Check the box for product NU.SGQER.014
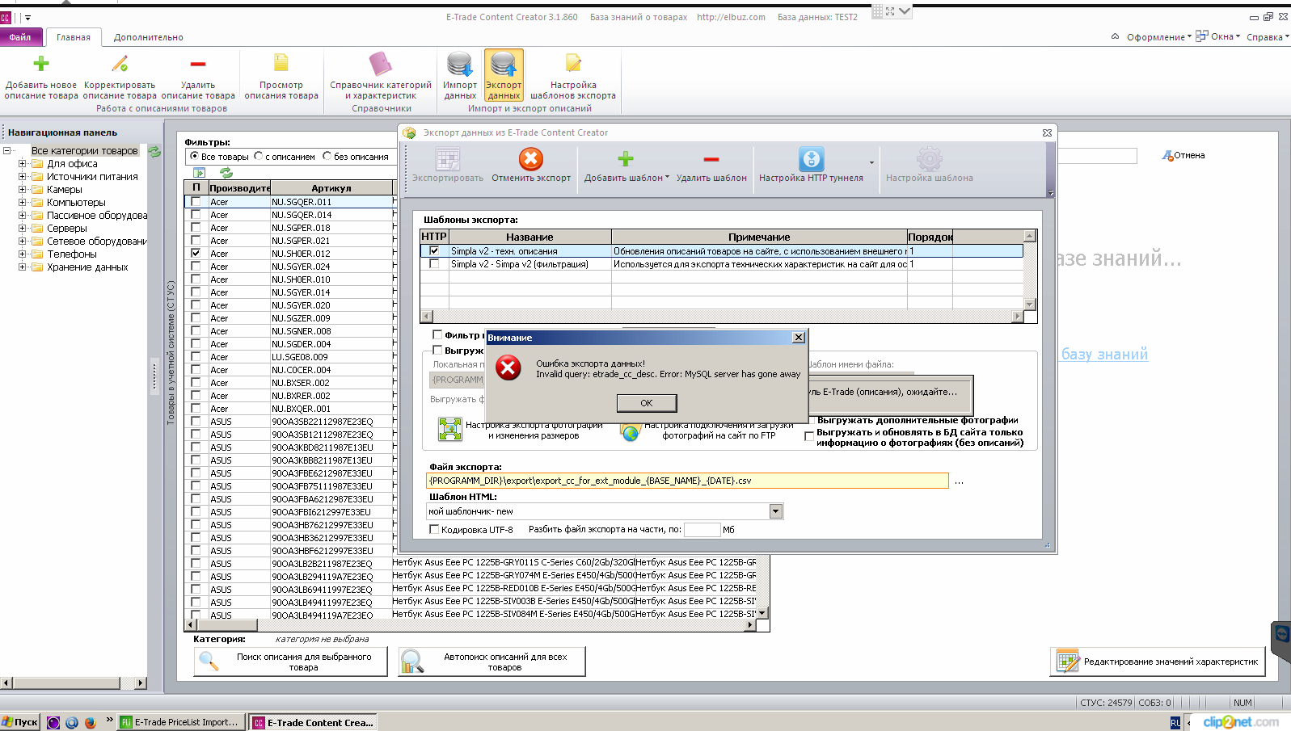 click(x=196, y=215)
